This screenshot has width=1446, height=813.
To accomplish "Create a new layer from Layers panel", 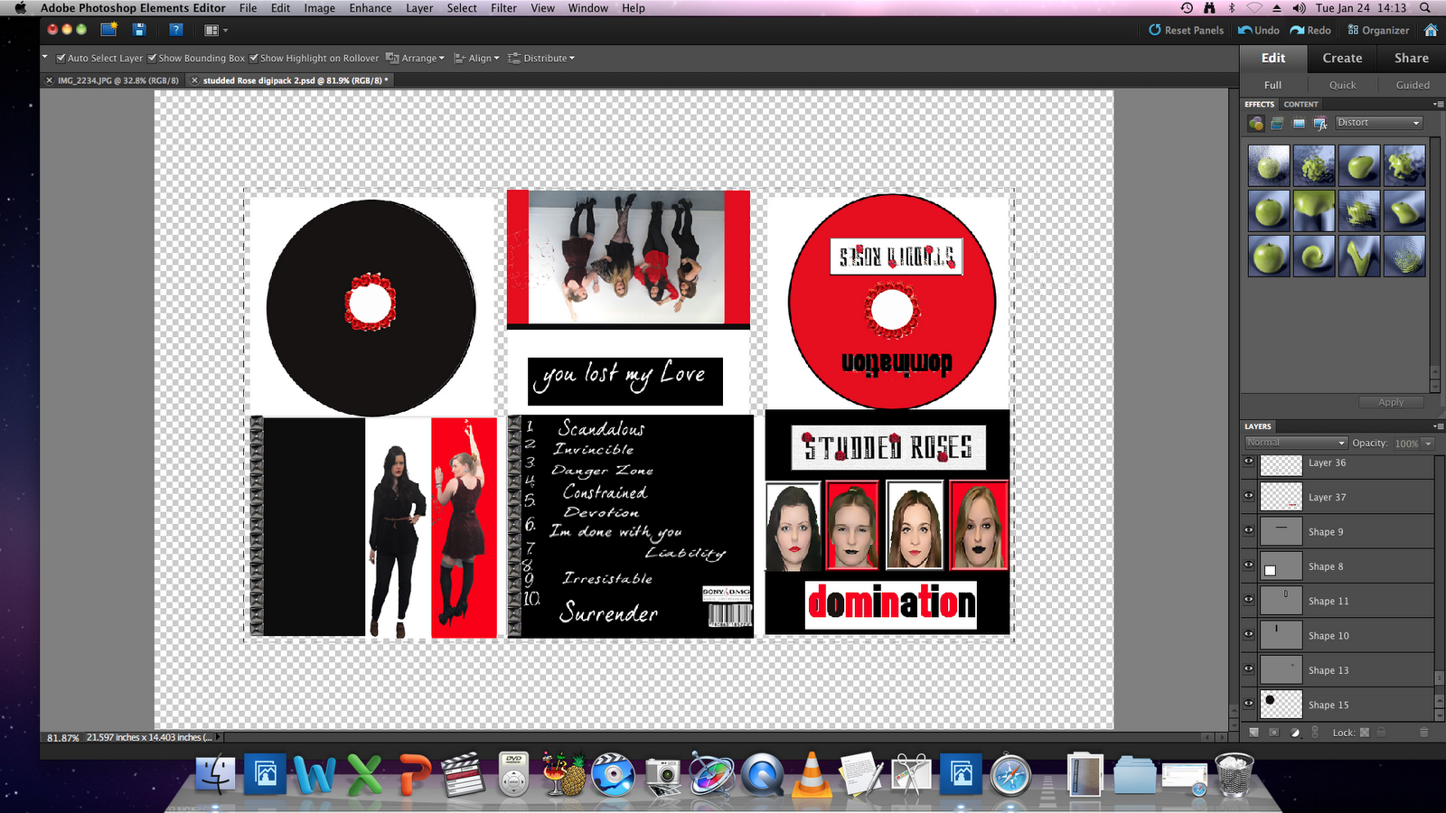I will [1254, 733].
